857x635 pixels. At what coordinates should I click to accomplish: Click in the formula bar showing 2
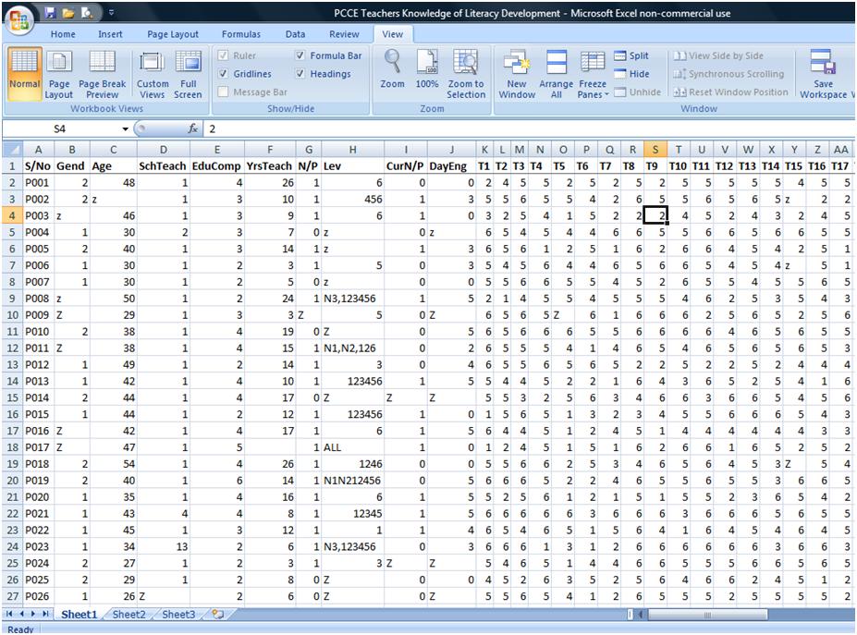(528, 129)
